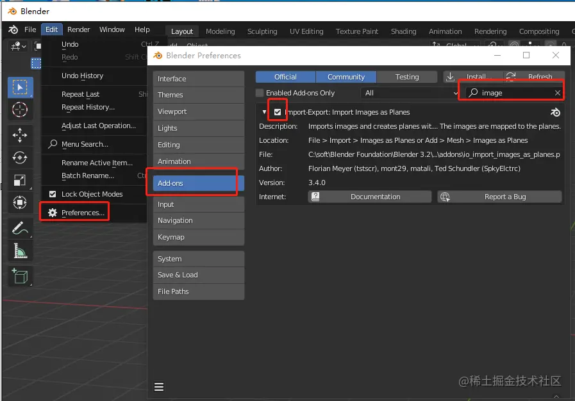The image size is (575, 401).
Task: Switch to the Compositing workspace tab
Action: point(539,31)
